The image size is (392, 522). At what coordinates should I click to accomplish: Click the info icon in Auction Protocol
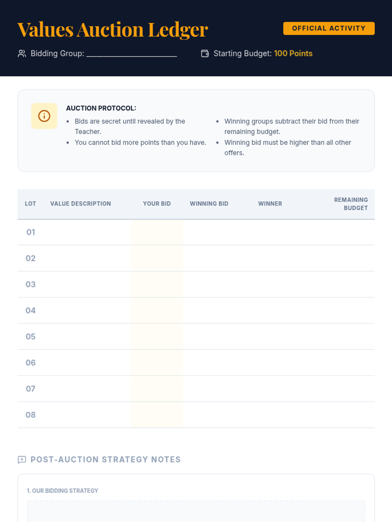coord(44,116)
